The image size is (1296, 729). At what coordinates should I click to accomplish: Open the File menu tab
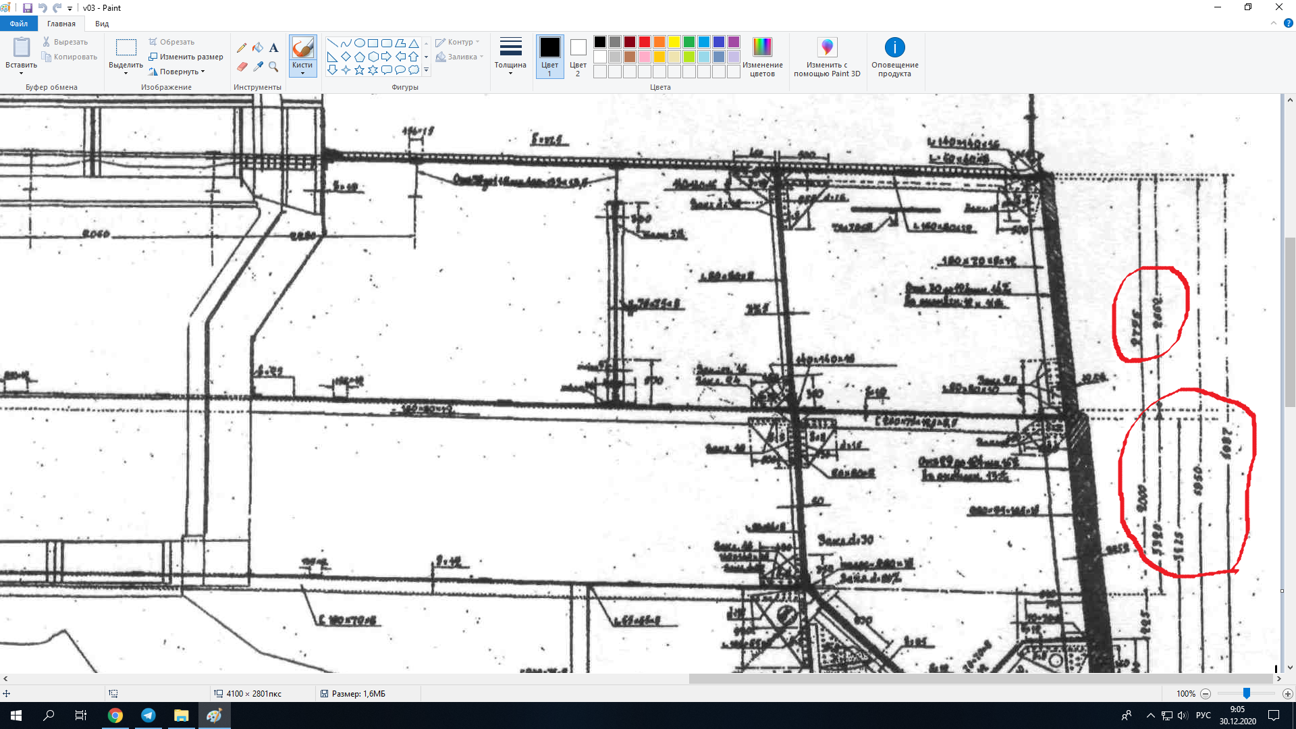point(18,24)
